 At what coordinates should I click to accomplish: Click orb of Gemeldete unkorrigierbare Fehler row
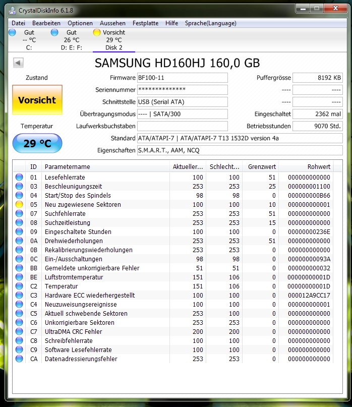[x=19, y=268]
